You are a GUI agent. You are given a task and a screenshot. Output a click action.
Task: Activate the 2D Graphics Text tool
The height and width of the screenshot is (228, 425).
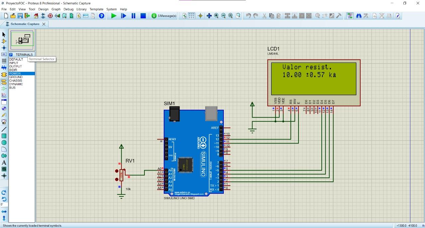point(4,163)
